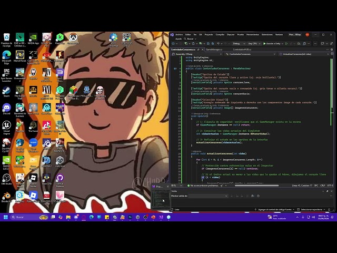Click the Visual Studio window preview thumbnail
This screenshot has width=337, height=253.
tap(160, 198)
